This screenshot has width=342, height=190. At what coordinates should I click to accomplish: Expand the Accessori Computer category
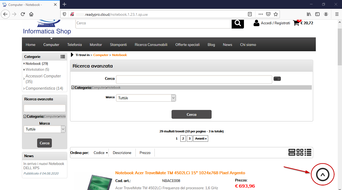tap(43, 79)
